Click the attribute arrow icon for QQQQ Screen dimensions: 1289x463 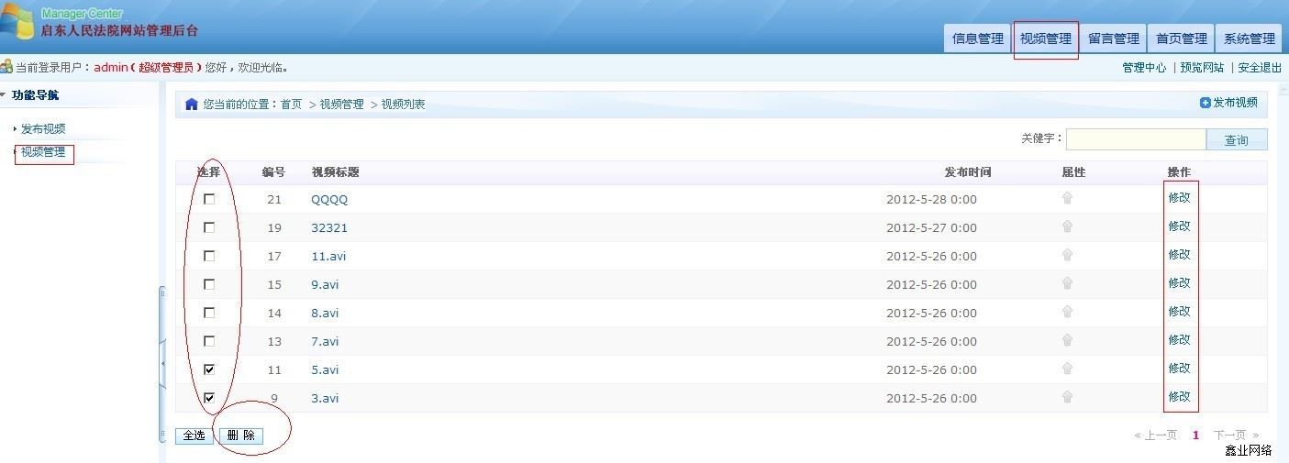click(1067, 198)
